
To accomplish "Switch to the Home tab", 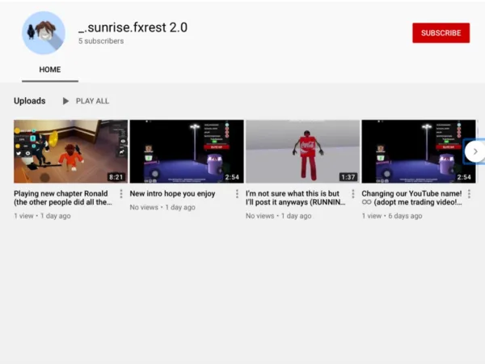I will pos(50,70).
